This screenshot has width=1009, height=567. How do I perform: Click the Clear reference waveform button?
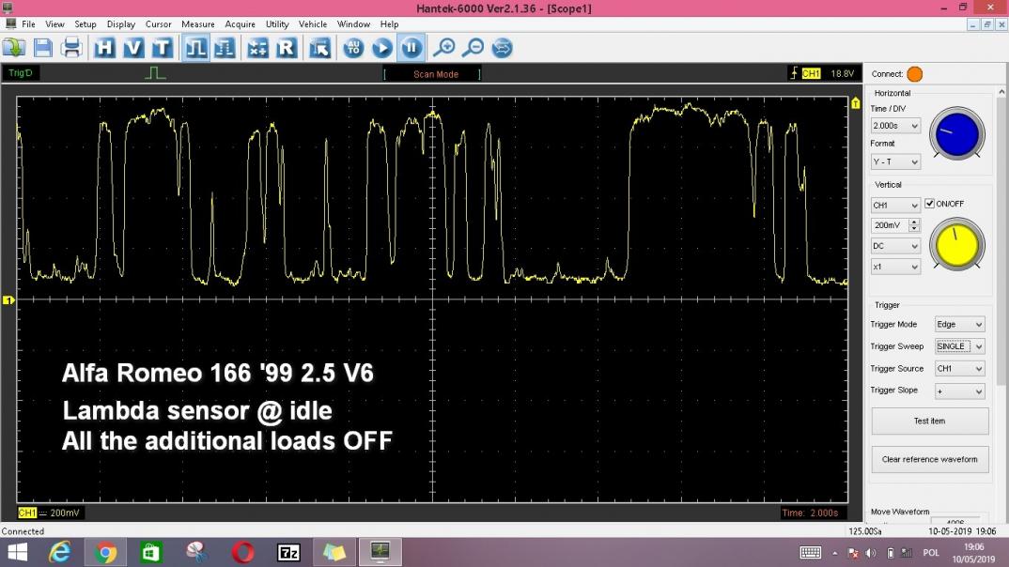930,460
